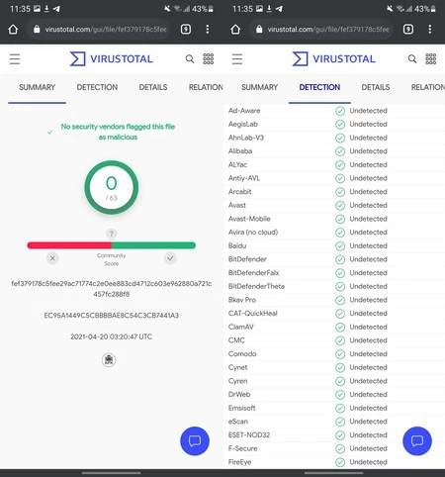The height and width of the screenshot is (477, 445).
Task: Tap left browser URL address field
Action: click(x=99, y=30)
